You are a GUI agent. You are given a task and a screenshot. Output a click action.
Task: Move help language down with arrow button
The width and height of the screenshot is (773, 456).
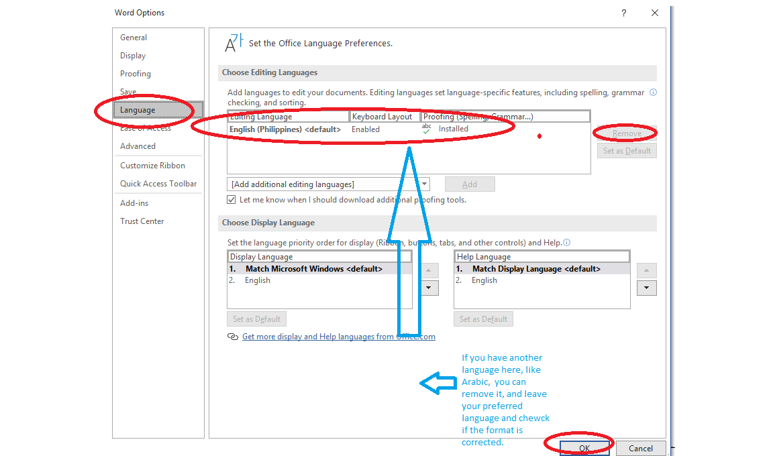[x=646, y=288]
